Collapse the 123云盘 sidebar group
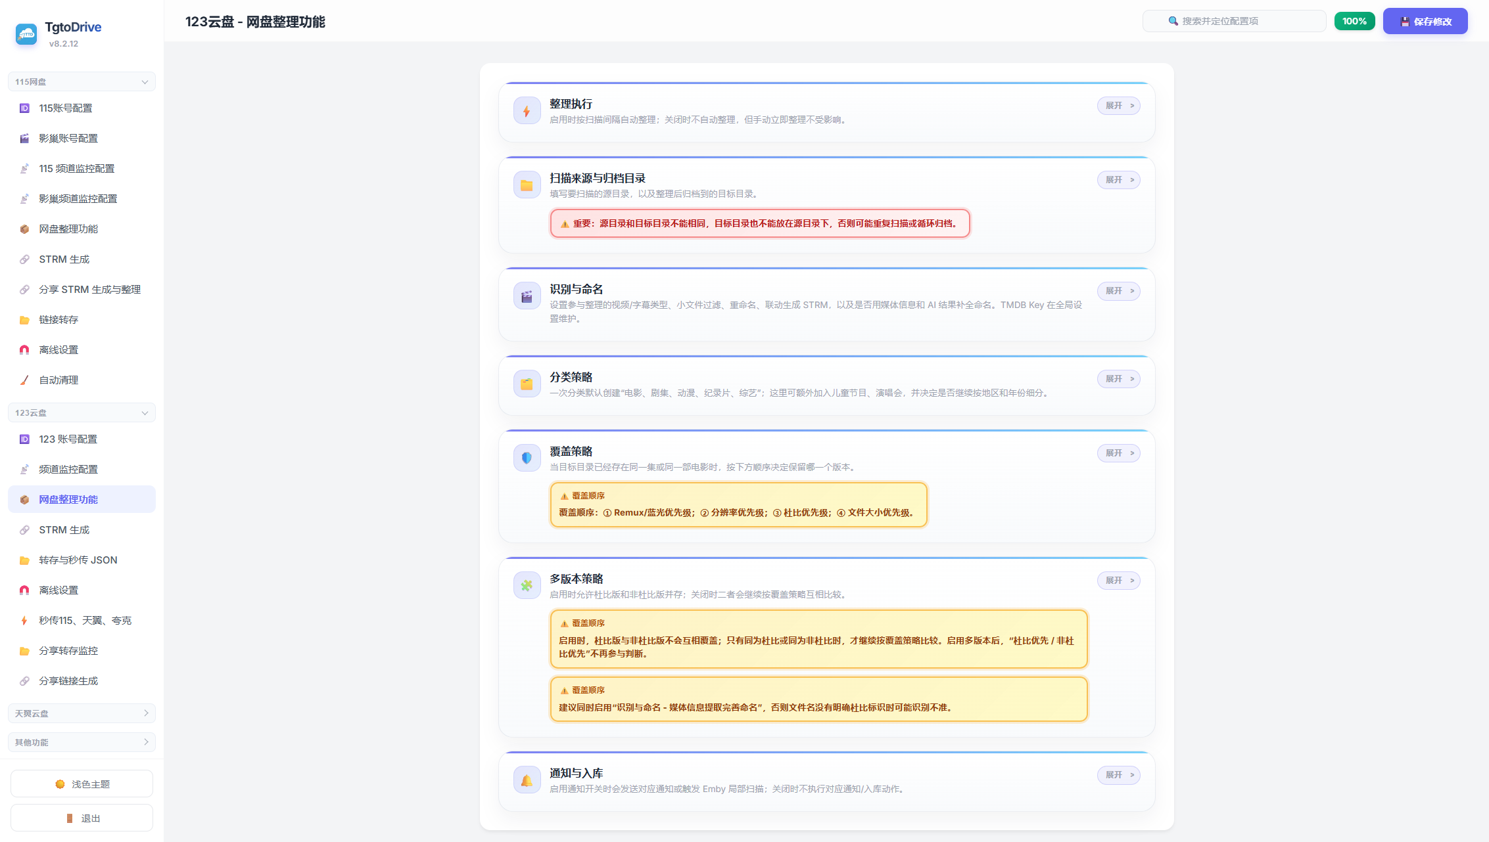 [x=82, y=413]
